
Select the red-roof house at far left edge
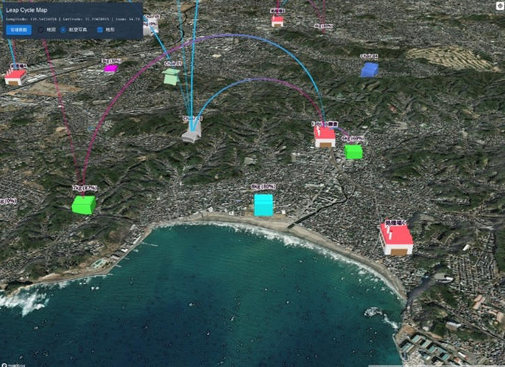(15, 77)
